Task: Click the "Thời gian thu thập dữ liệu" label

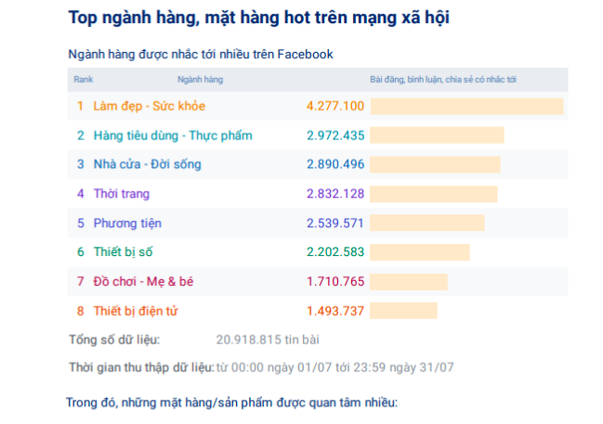Action: point(140,367)
